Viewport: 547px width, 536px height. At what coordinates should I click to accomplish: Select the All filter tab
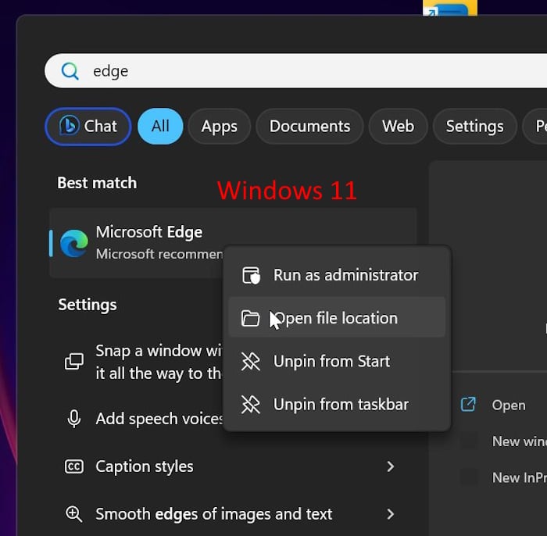pos(160,127)
